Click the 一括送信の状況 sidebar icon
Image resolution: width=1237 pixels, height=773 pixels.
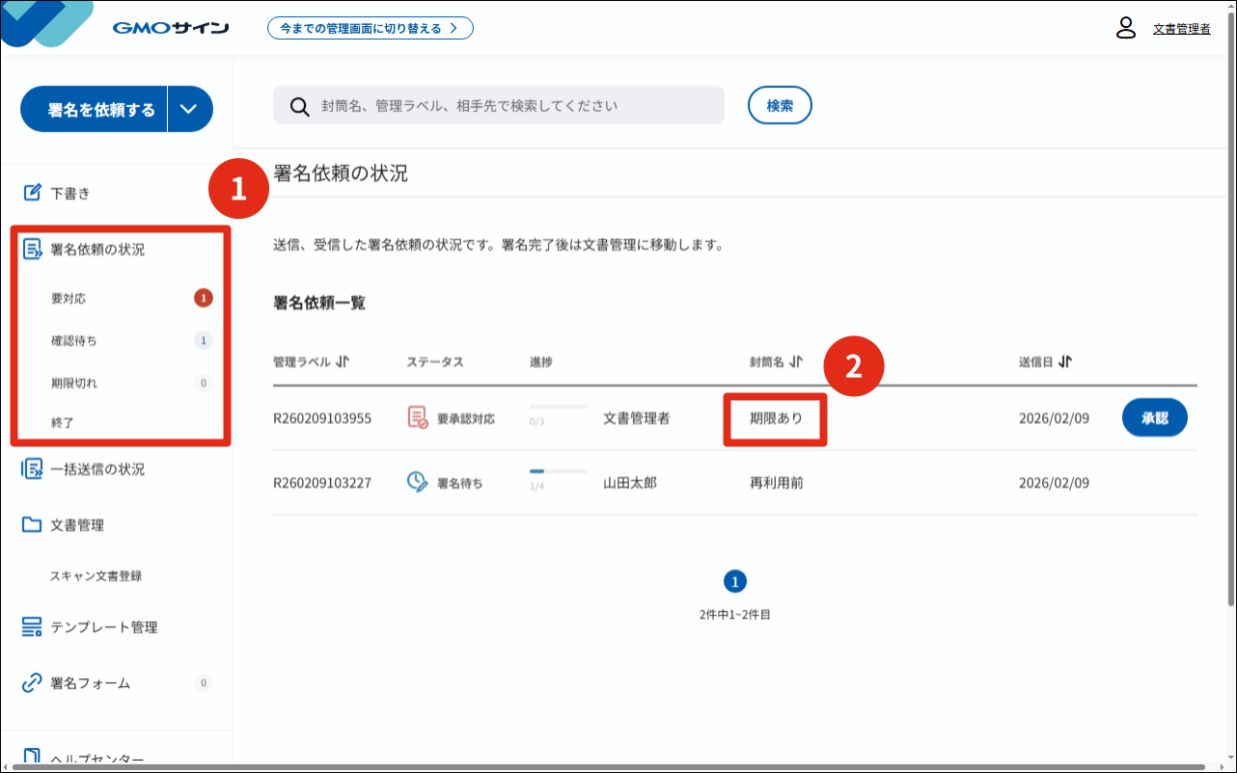32,469
